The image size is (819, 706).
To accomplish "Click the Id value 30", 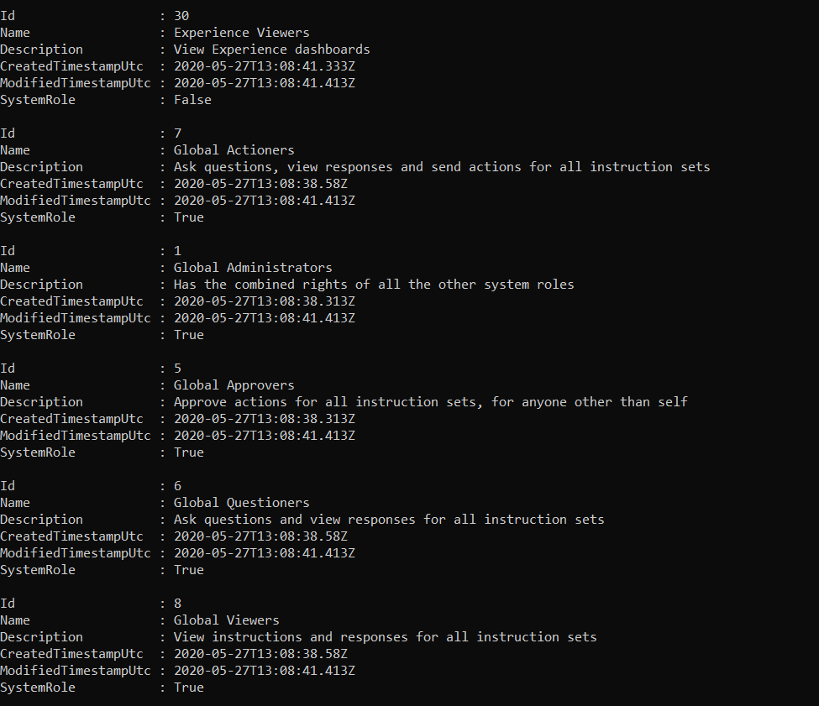I will pos(181,16).
